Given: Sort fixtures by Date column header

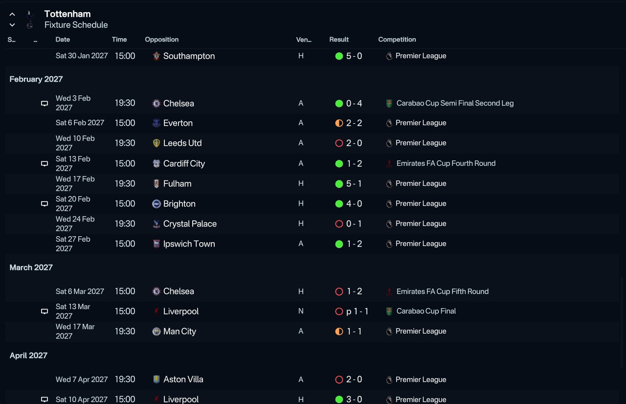Looking at the screenshot, I should [63, 40].
